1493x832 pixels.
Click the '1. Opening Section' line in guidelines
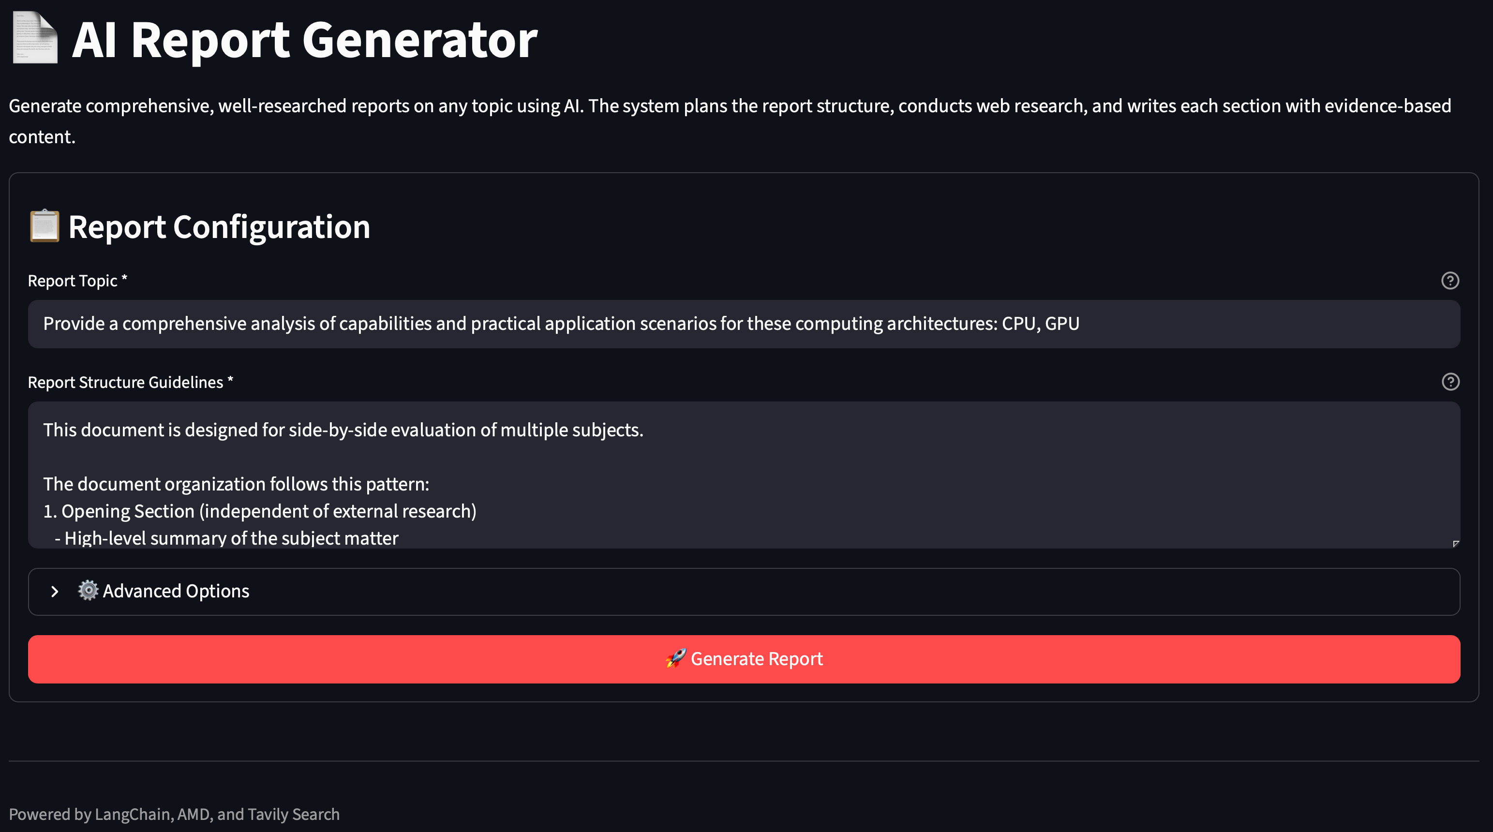pos(260,511)
